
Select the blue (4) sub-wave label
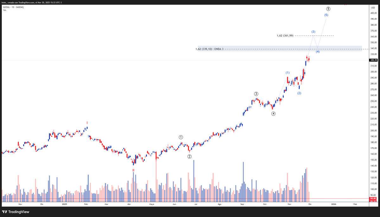point(318,52)
